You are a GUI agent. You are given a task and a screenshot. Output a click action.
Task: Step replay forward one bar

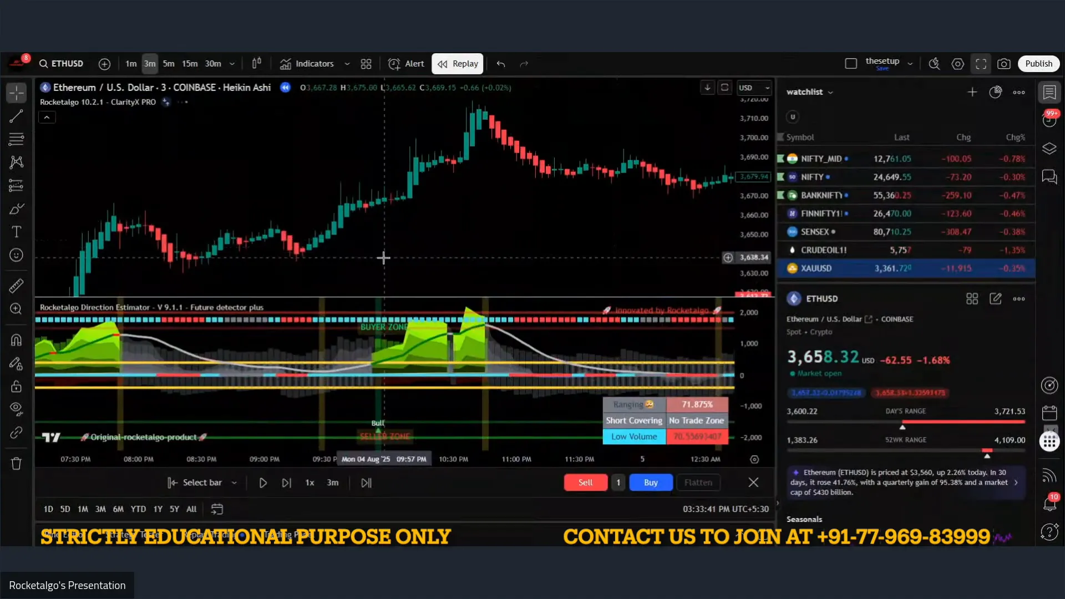coord(286,483)
